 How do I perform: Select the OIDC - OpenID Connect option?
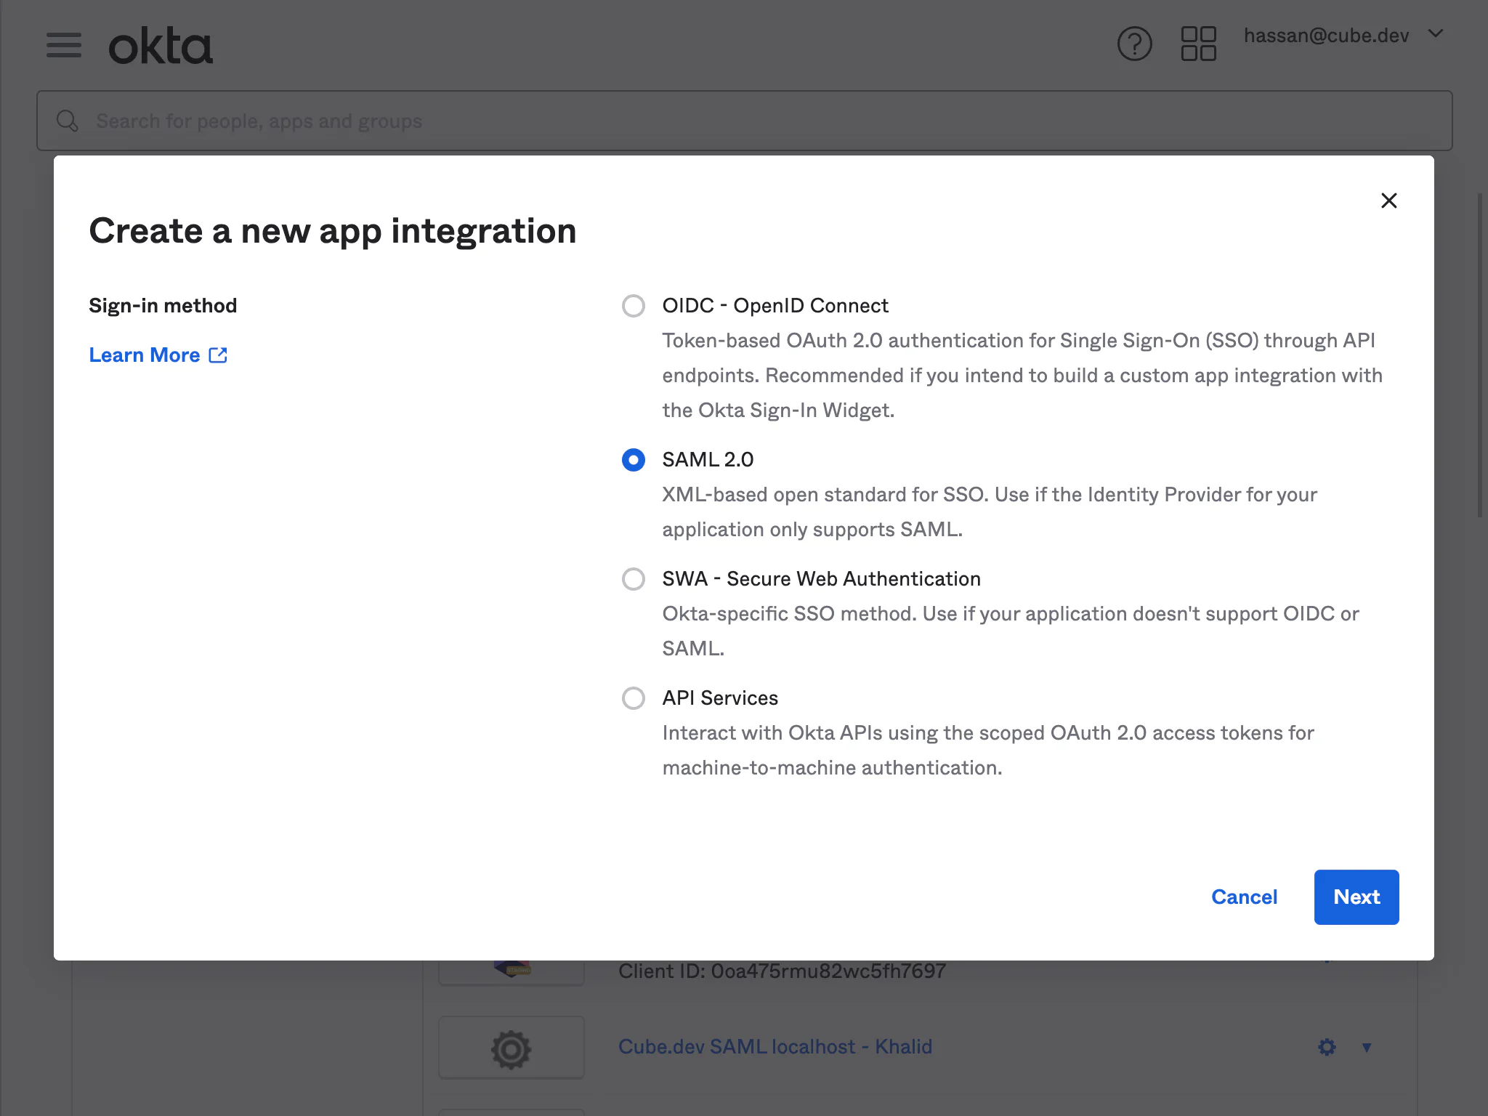pos(634,306)
